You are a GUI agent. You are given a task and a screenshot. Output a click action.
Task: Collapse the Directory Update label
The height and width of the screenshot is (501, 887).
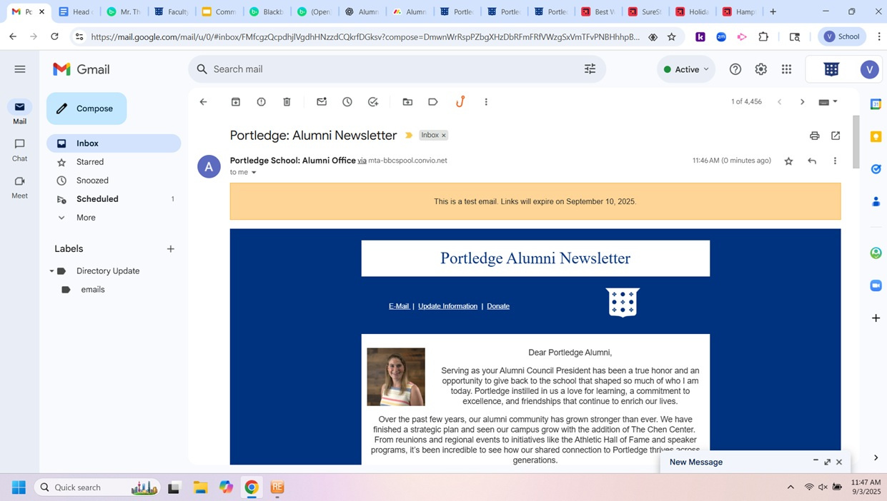(51, 271)
